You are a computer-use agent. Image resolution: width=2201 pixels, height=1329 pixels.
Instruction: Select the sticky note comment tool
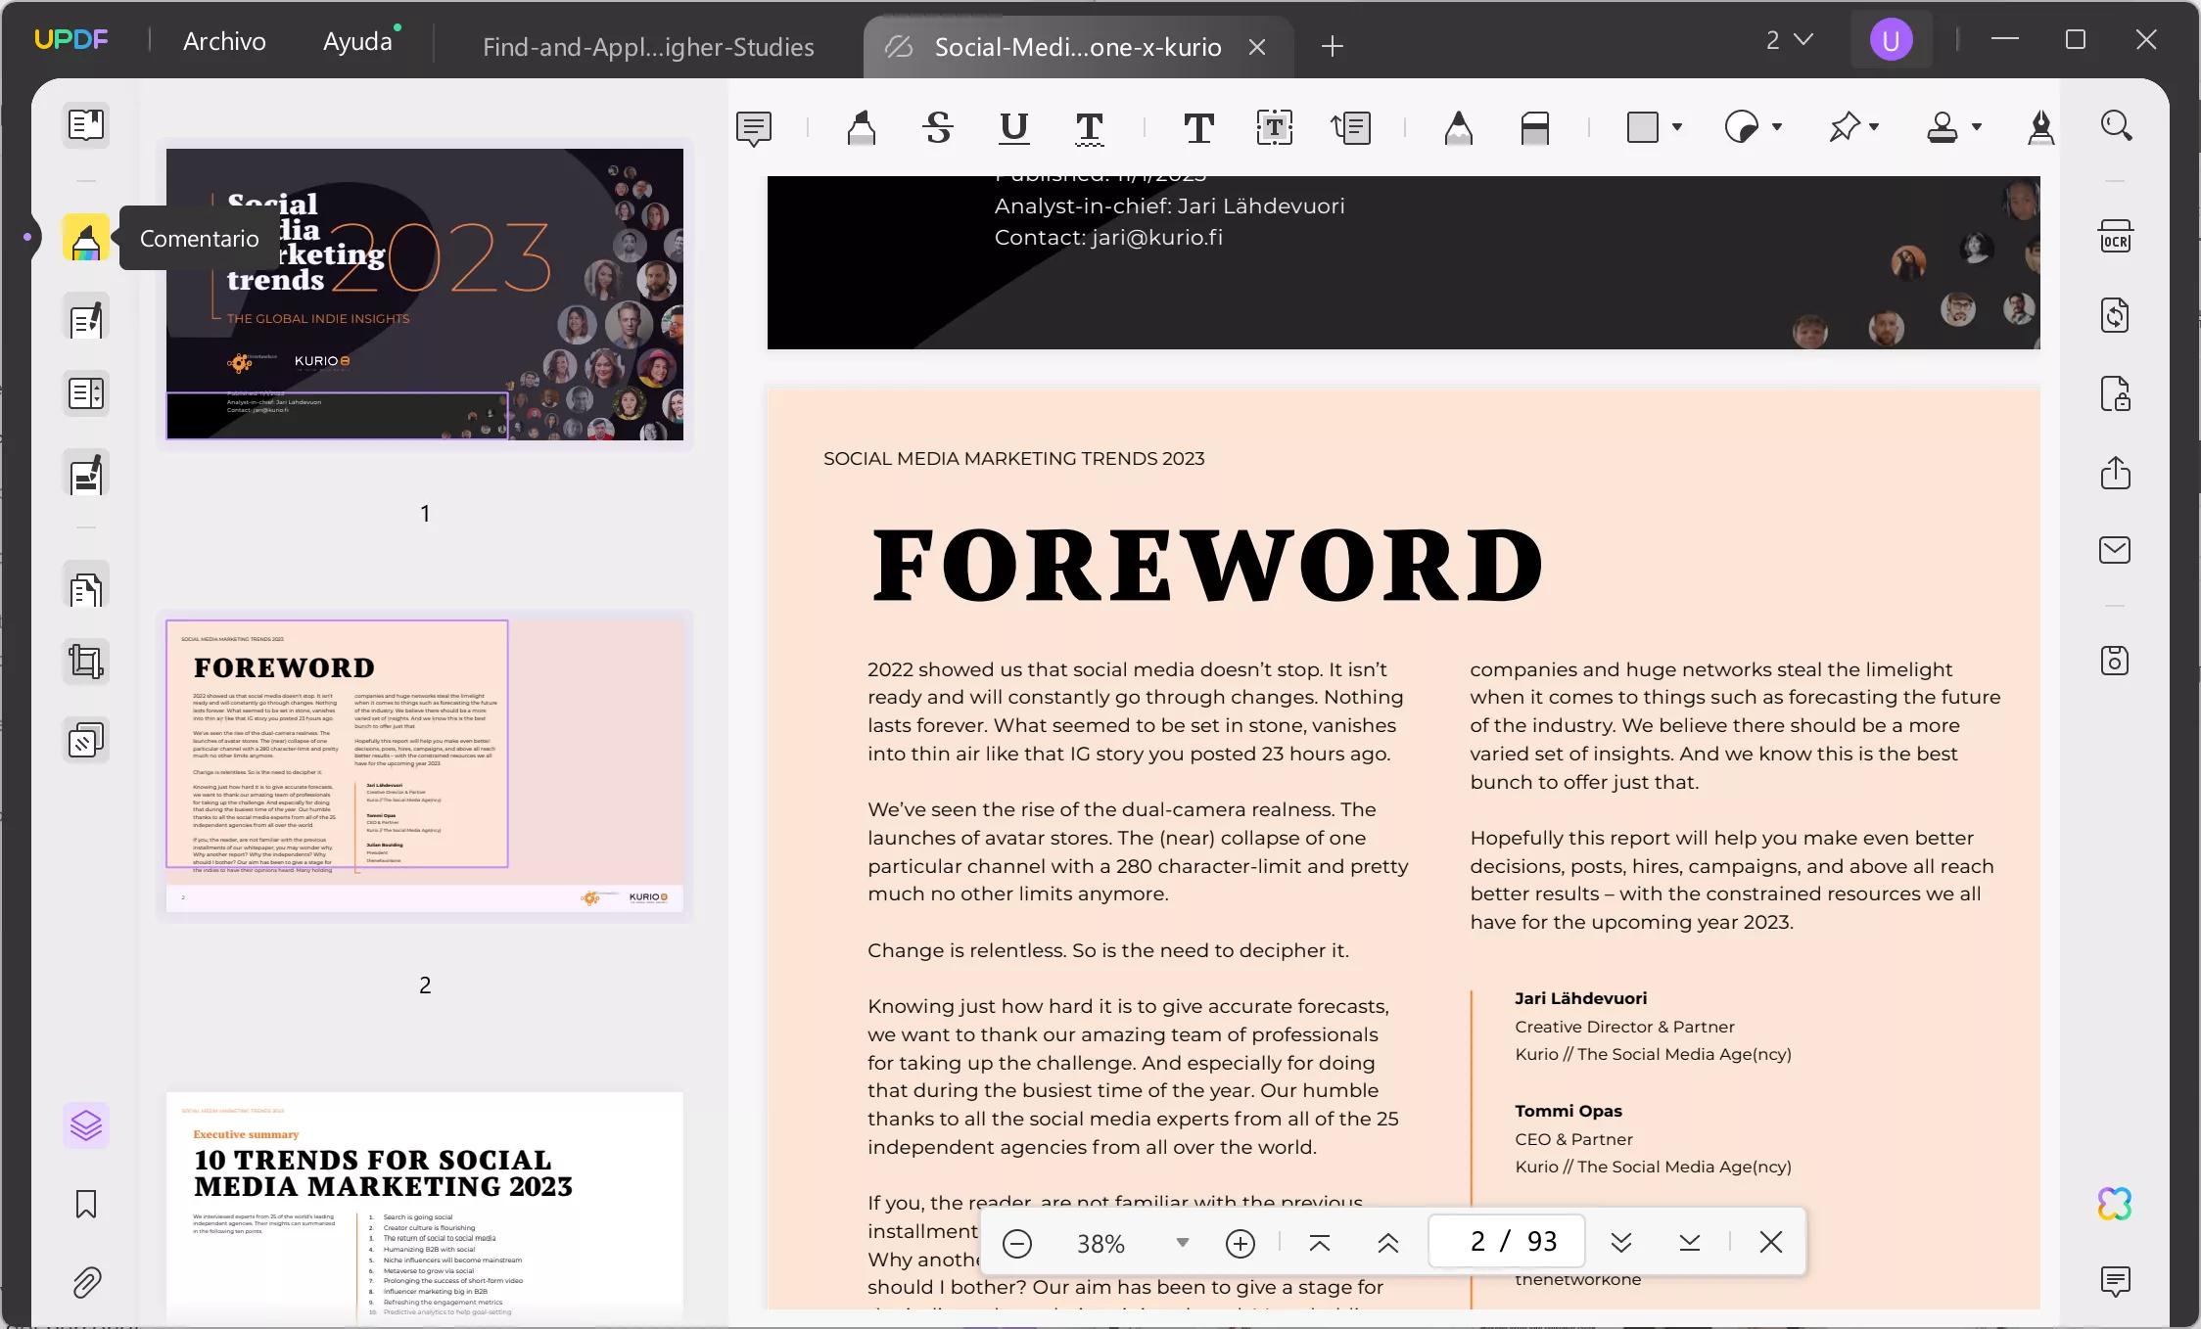(x=754, y=127)
